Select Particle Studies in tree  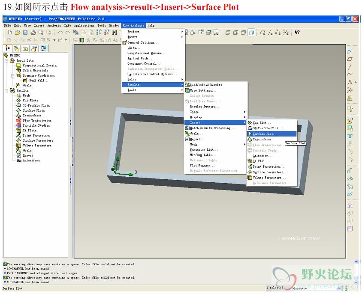click(36, 125)
